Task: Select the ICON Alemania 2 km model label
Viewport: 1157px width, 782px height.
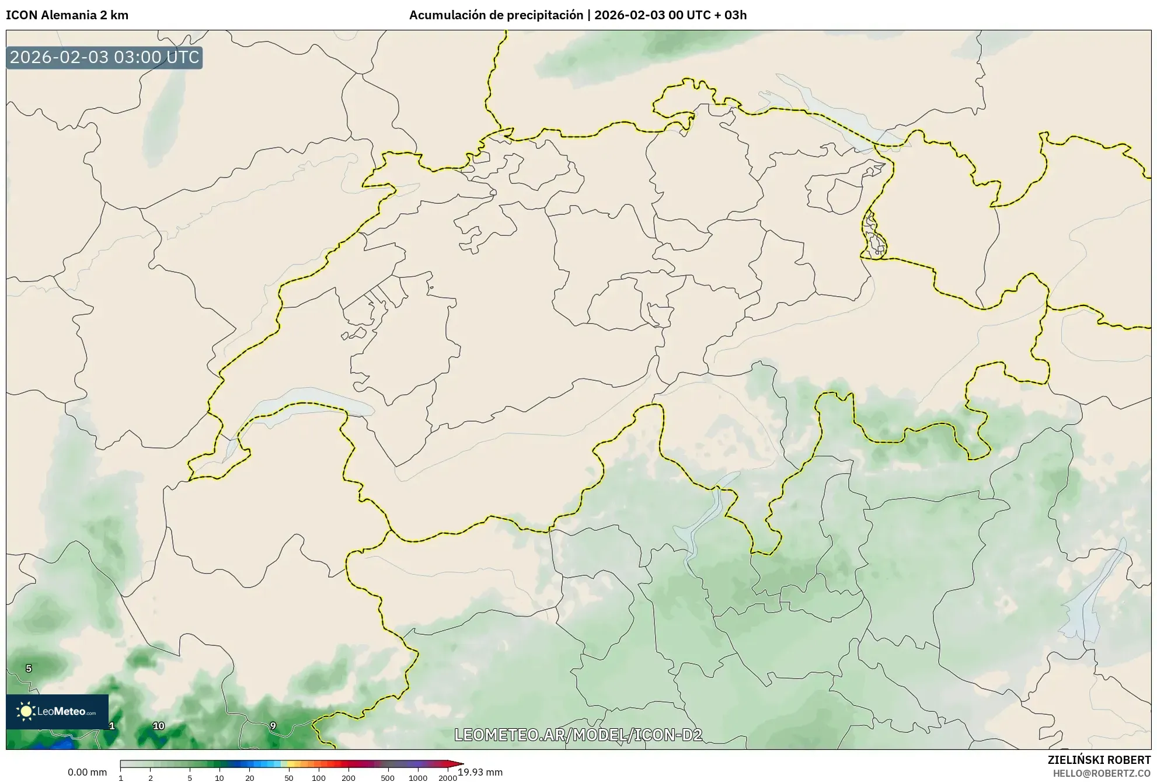Action: coord(68,13)
